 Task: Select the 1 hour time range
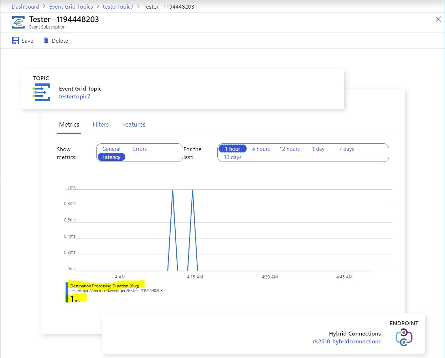(233, 149)
